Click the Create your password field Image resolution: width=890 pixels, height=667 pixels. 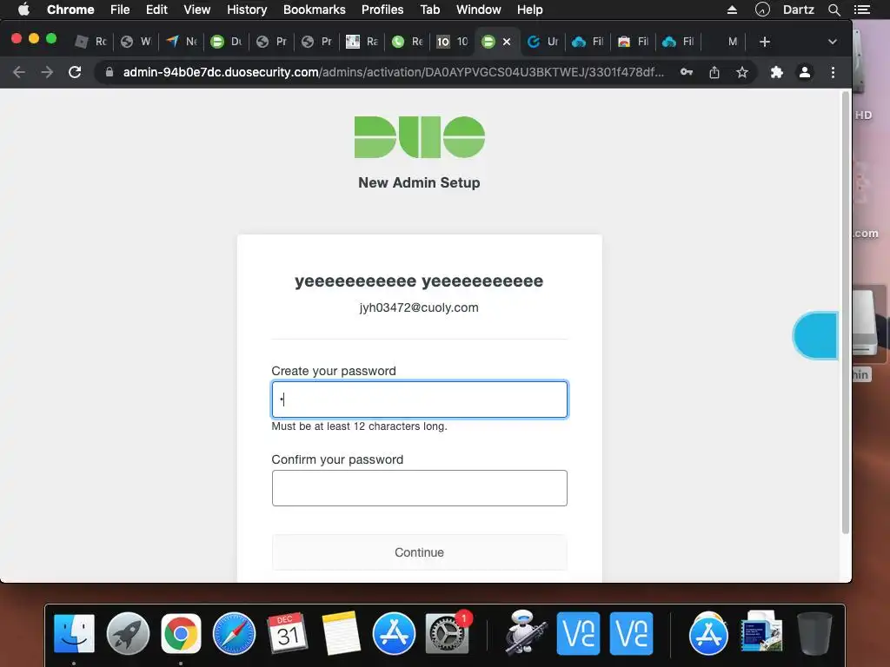[420, 400]
